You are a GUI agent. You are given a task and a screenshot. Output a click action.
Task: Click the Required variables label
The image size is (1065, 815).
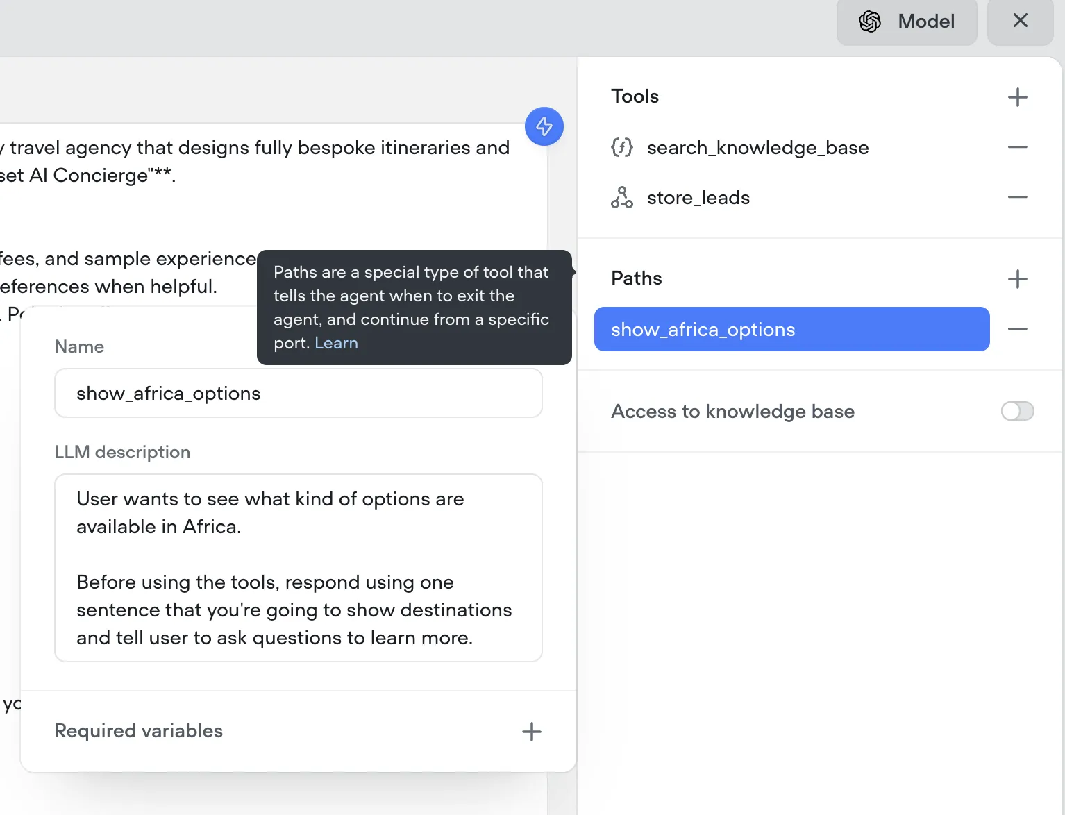139,731
